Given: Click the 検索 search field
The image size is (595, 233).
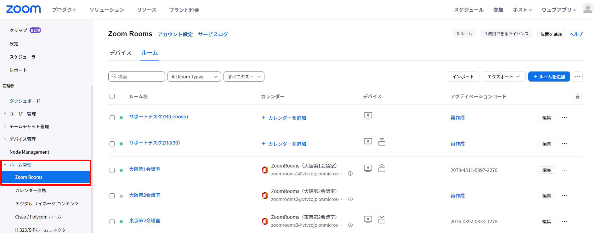Looking at the screenshot, I should pos(137,77).
